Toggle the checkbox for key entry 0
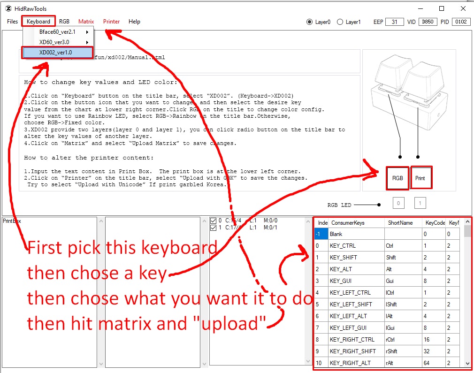The height and width of the screenshot is (373, 474). [214, 221]
